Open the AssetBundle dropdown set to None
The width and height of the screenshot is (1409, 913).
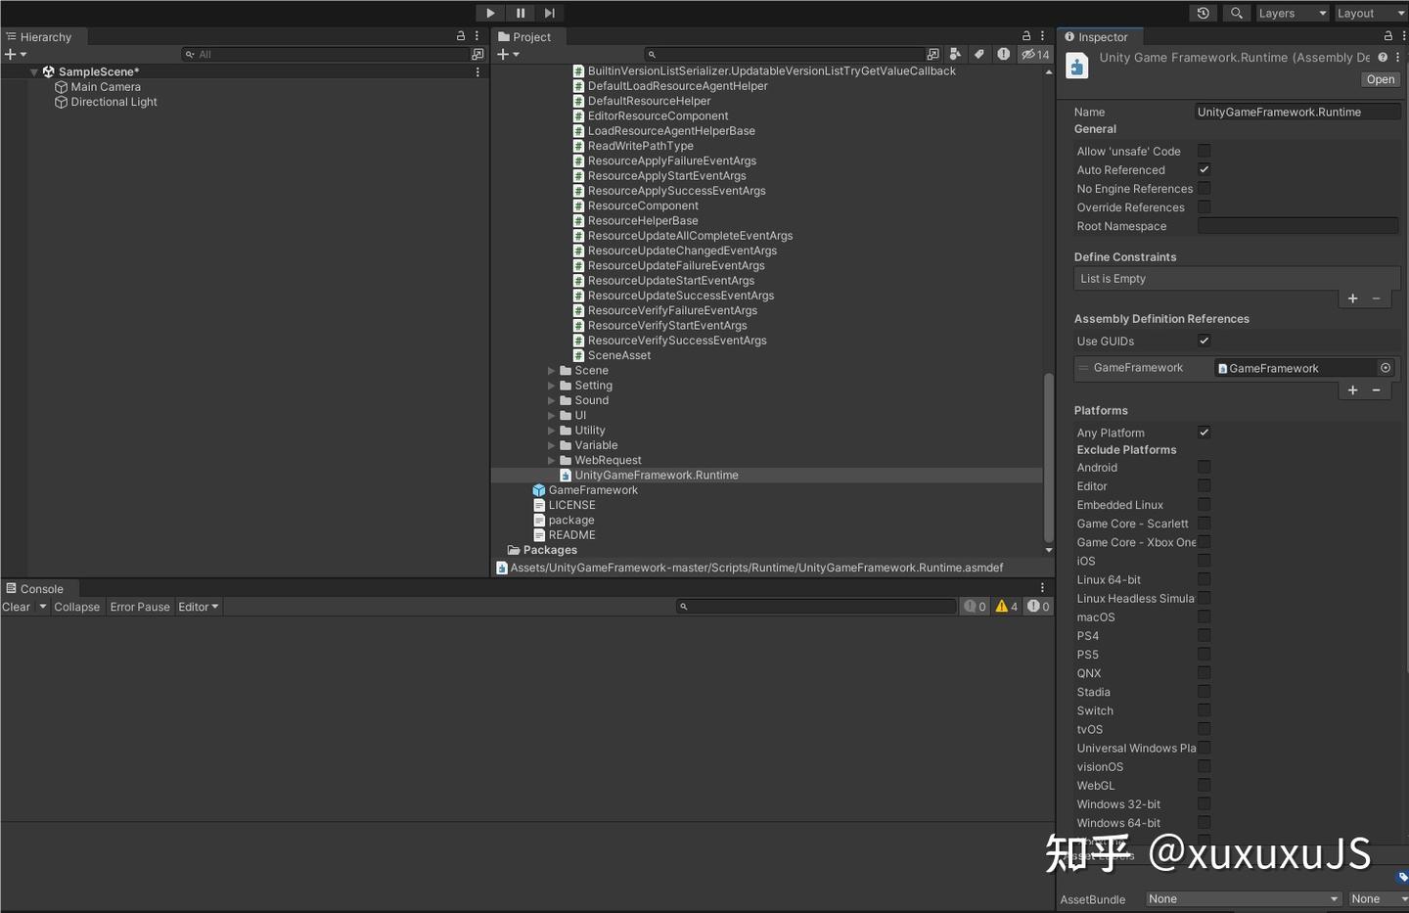[x=1243, y=898]
